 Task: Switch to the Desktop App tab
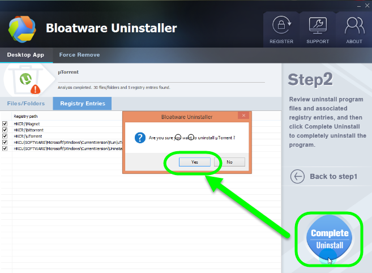pos(25,55)
